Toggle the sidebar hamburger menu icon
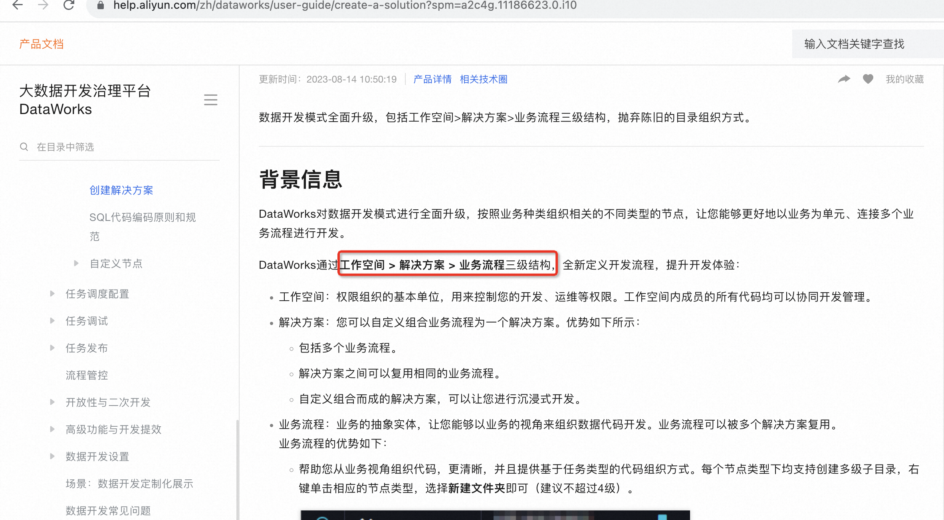Viewport: 944px width, 520px height. click(x=210, y=100)
